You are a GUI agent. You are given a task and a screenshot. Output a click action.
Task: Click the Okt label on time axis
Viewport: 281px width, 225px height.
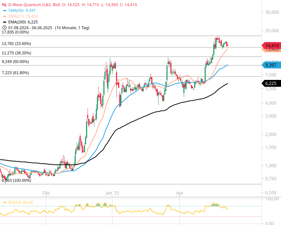pyautogui.click(x=46, y=193)
